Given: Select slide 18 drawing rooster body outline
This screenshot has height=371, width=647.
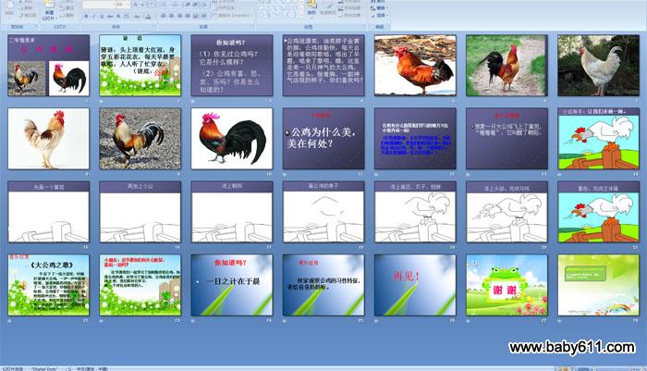Looking at the screenshot, I should coord(323,212).
